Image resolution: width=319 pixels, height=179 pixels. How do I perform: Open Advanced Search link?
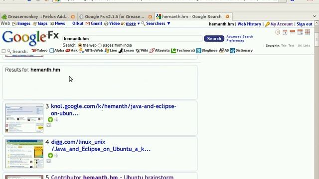240,36
